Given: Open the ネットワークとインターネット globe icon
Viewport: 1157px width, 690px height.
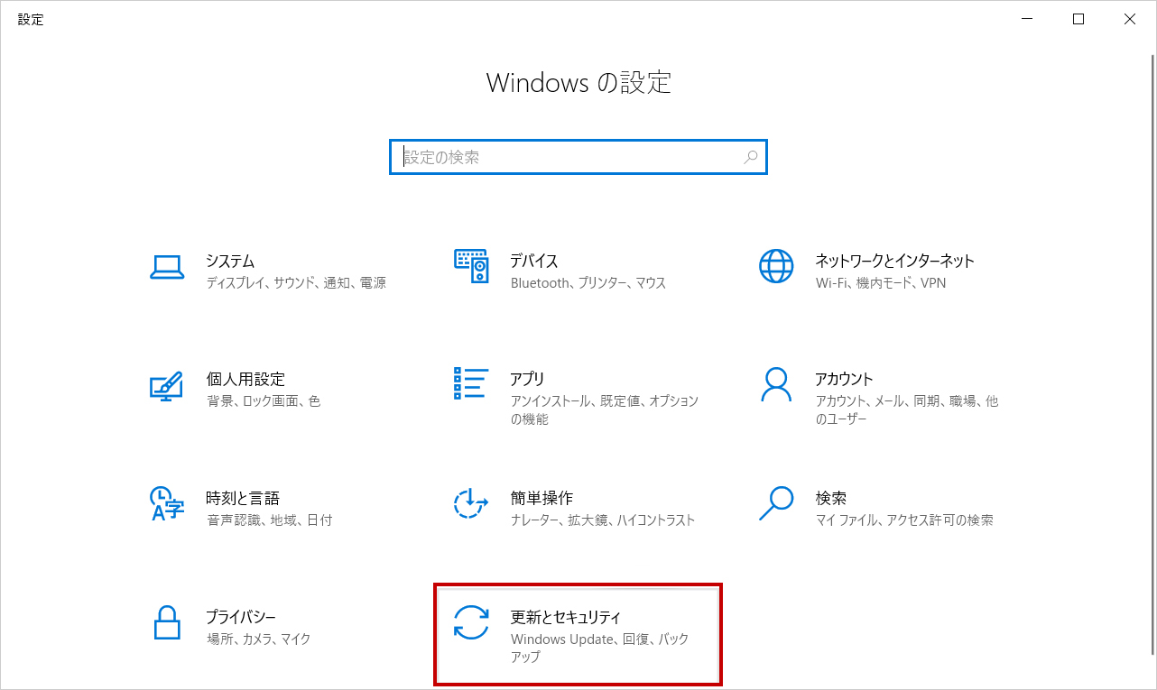Looking at the screenshot, I should (x=776, y=266).
